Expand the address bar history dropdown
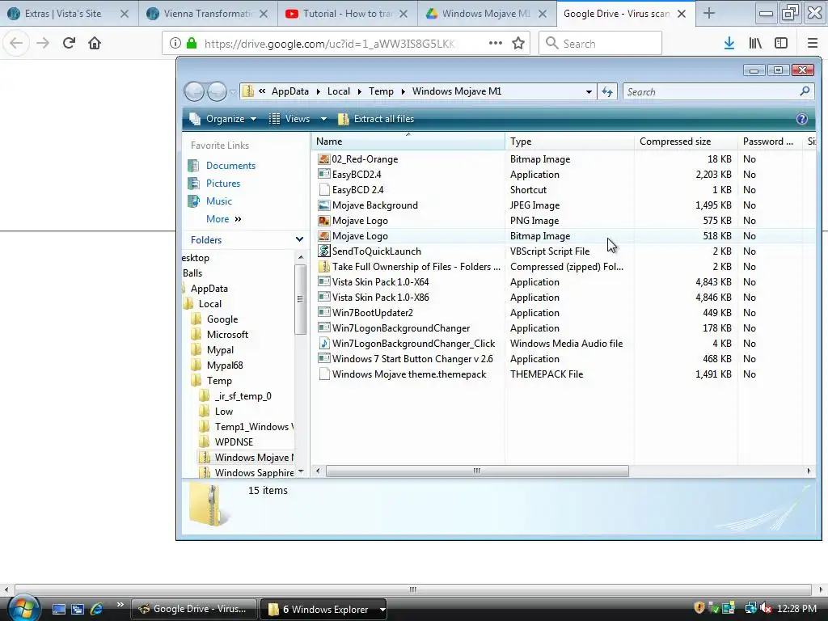Image resolution: width=828 pixels, height=621 pixels. click(x=589, y=92)
